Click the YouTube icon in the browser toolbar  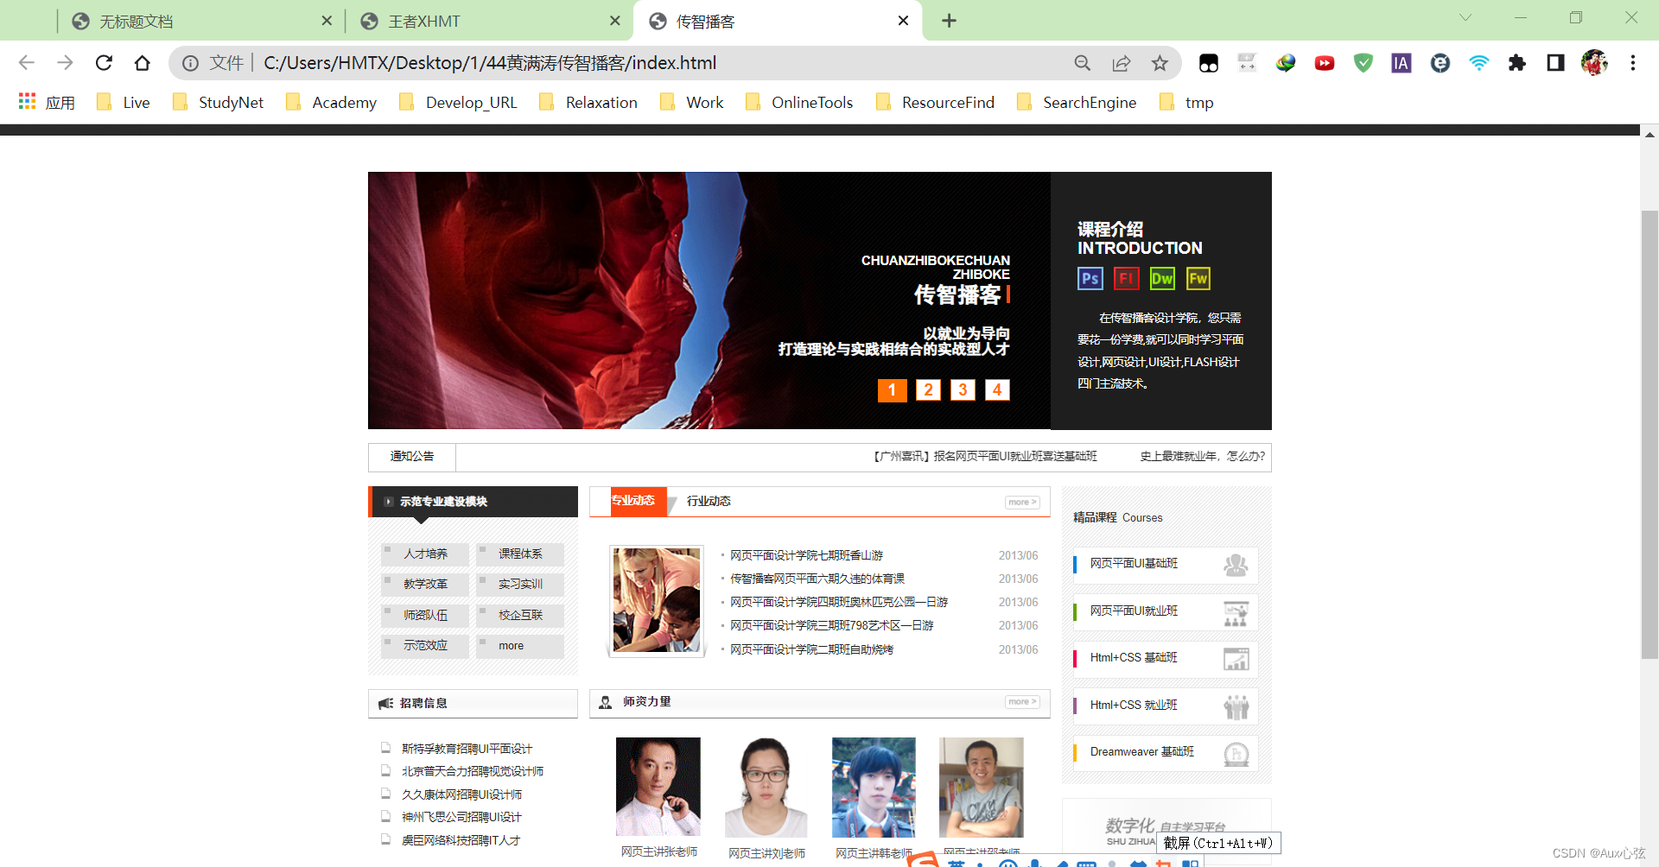(x=1324, y=62)
